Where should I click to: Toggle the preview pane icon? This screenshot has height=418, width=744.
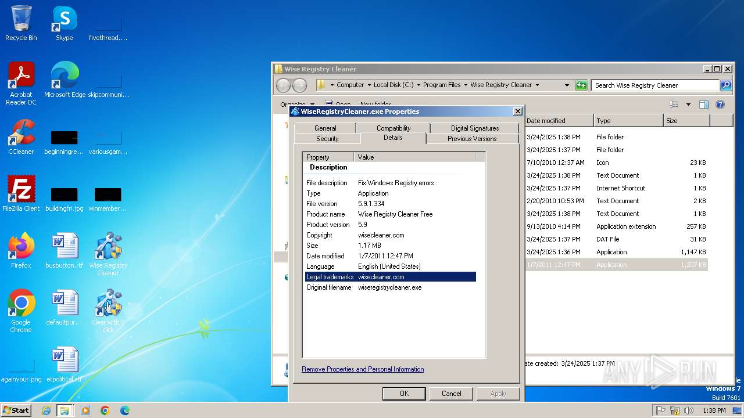[x=704, y=105]
